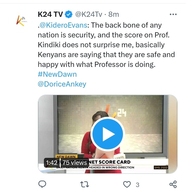Visit the @DoriceAnkey profile mention
Image resolution: width=186 pixels, height=194 pixels.
point(62,84)
